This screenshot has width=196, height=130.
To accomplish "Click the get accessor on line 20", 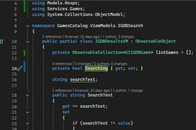I will tap(66, 106).
